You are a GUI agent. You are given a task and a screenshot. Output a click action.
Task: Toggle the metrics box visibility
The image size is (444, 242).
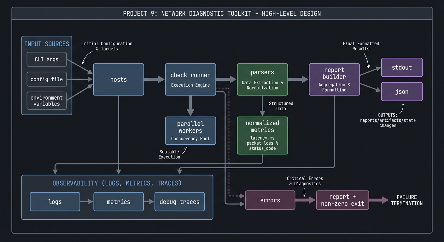(x=118, y=202)
